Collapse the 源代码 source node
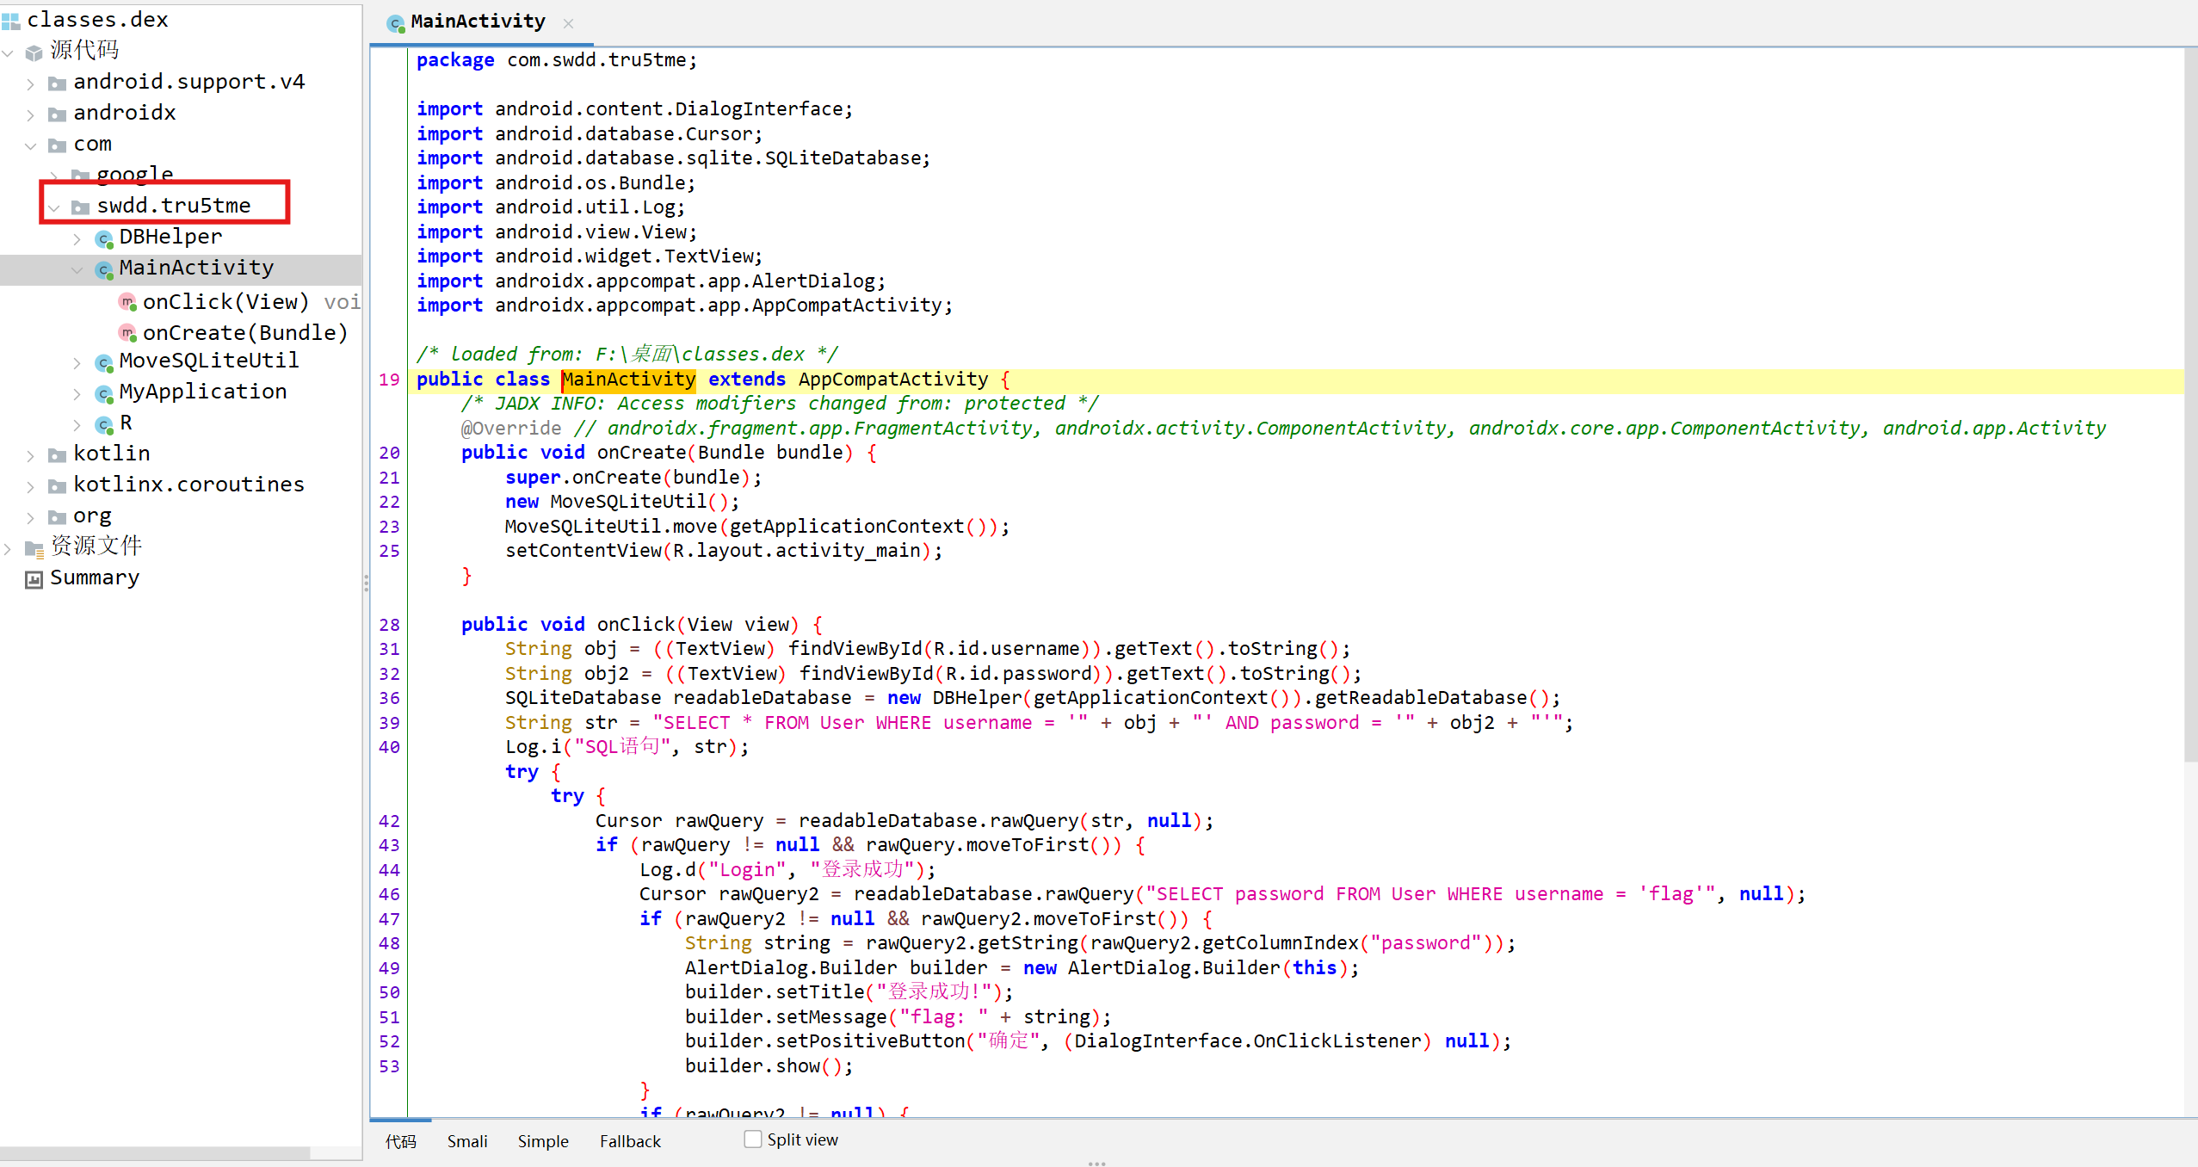This screenshot has width=2198, height=1167. coord(8,52)
